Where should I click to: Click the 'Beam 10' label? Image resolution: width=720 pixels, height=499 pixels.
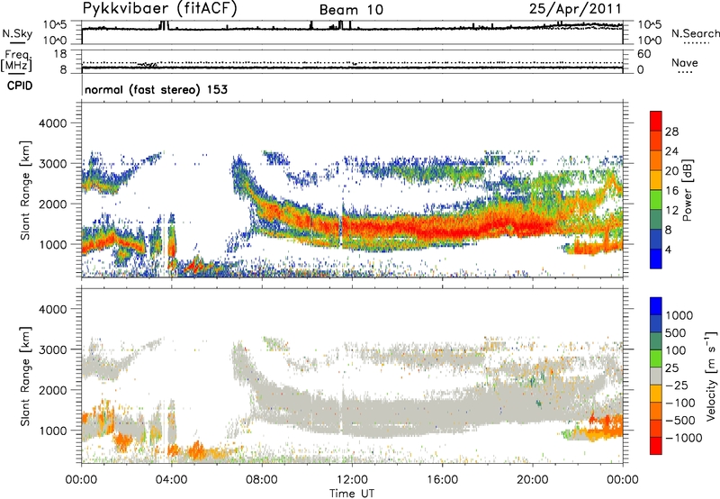click(351, 10)
